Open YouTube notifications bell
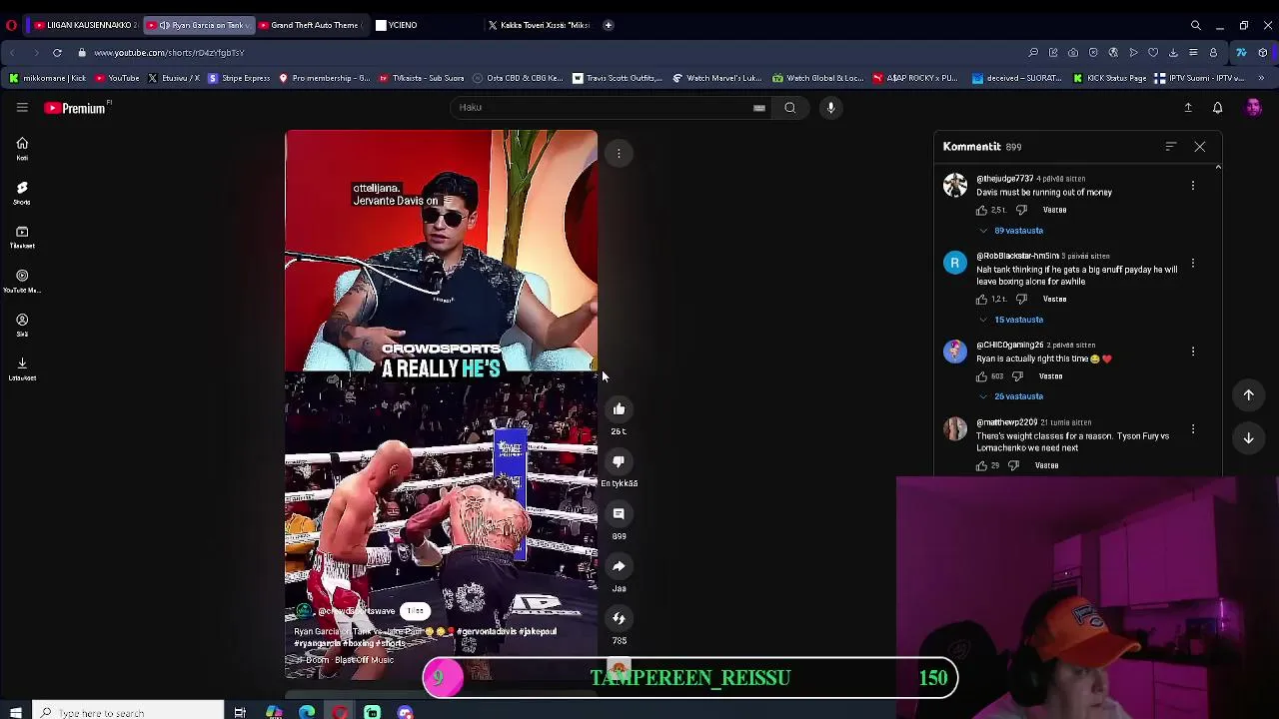Image resolution: width=1279 pixels, height=719 pixels. [1218, 108]
